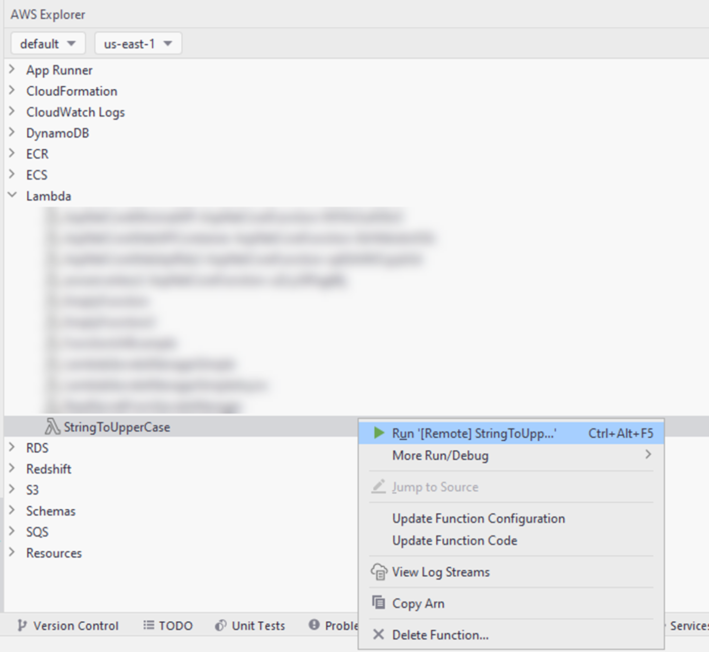Expand the ECR node

point(12,153)
